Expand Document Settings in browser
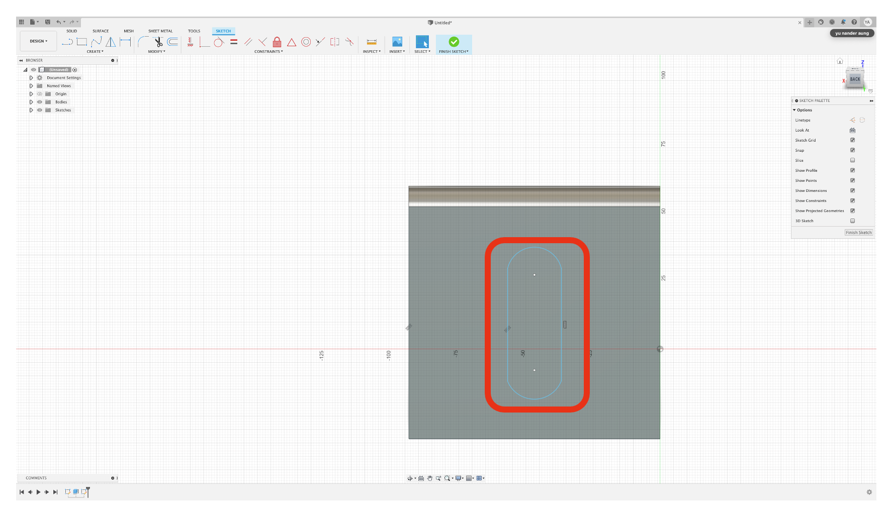The width and height of the screenshot is (890, 508). (x=31, y=78)
